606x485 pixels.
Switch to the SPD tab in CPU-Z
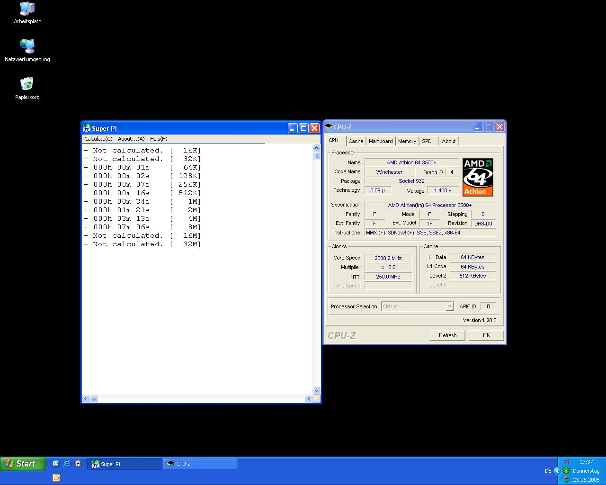(x=427, y=141)
